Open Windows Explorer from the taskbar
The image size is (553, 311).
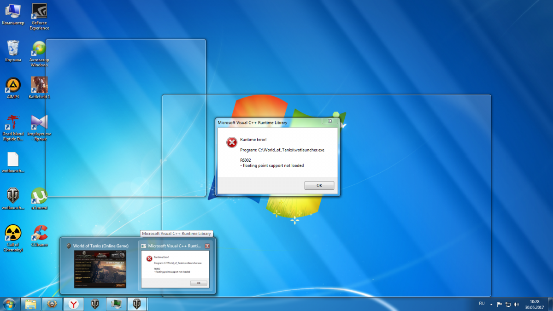click(30, 304)
